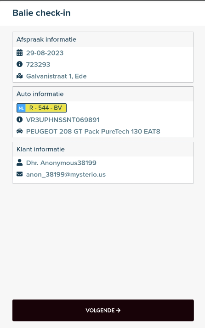Click the customer name Dhr. Anonymous38199
Image resolution: width=205 pixels, height=328 pixels.
(61, 163)
